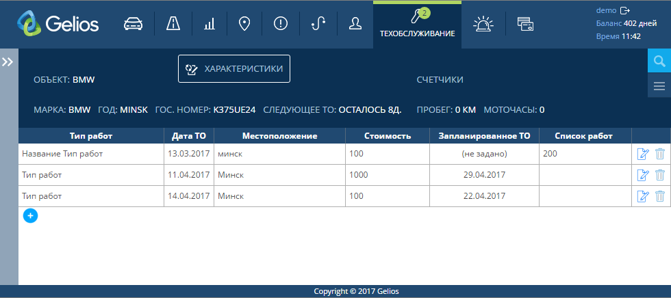671x298 pixels.
Task: Open the user profile icon
Action: 355,24
